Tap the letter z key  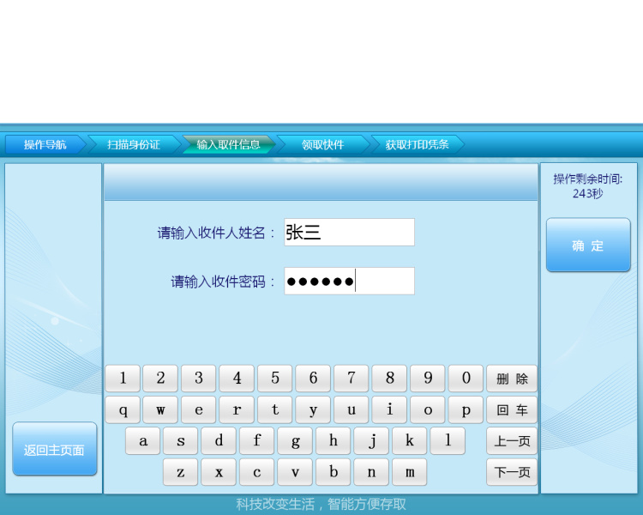coord(180,472)
